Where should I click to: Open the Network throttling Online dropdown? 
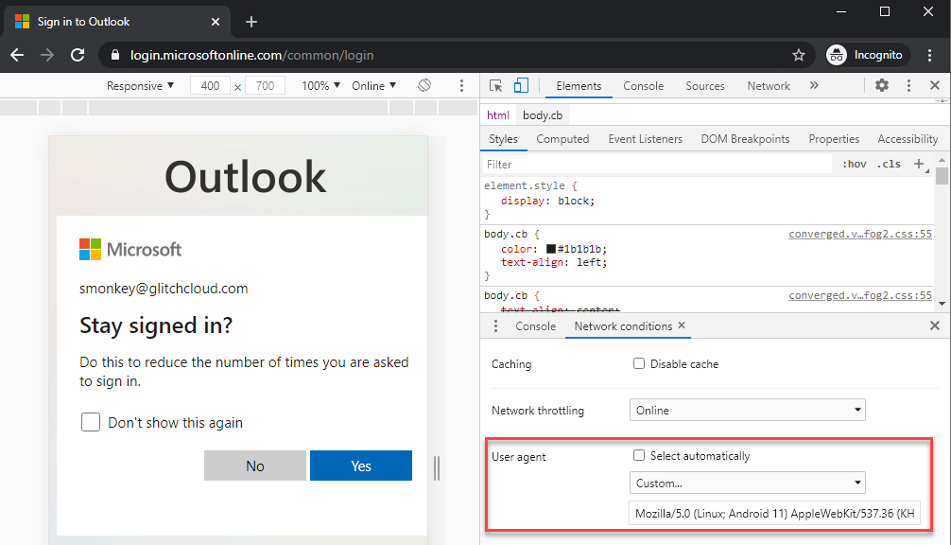[x=748, y=410]
